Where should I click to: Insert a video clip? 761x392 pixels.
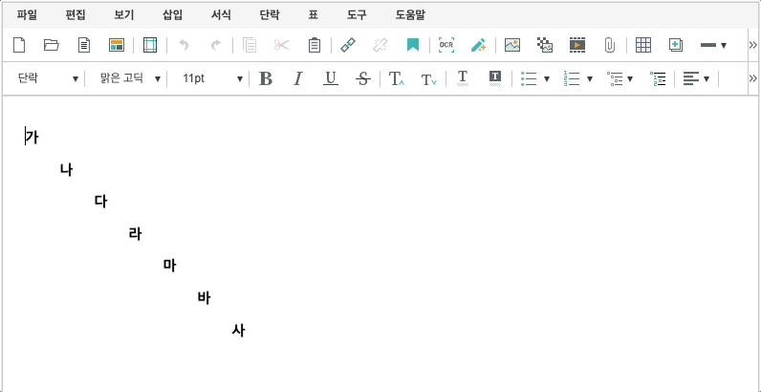576,45
